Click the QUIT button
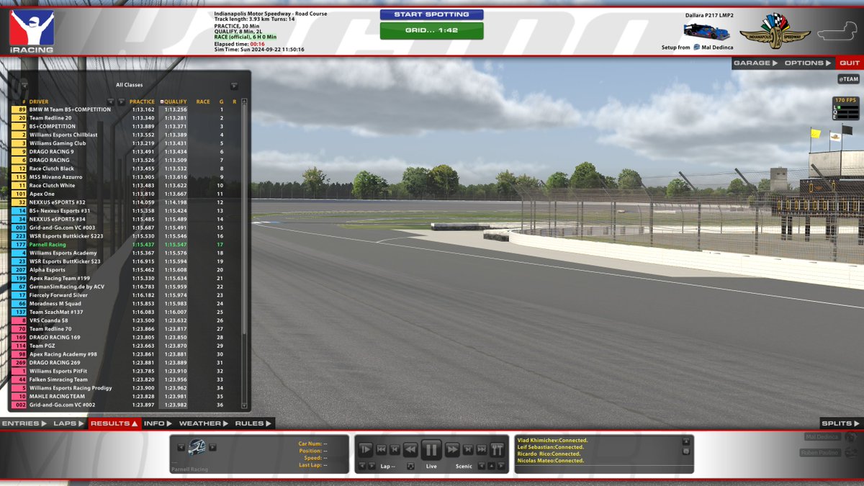The image size is (864, 486). pos(850,63)
